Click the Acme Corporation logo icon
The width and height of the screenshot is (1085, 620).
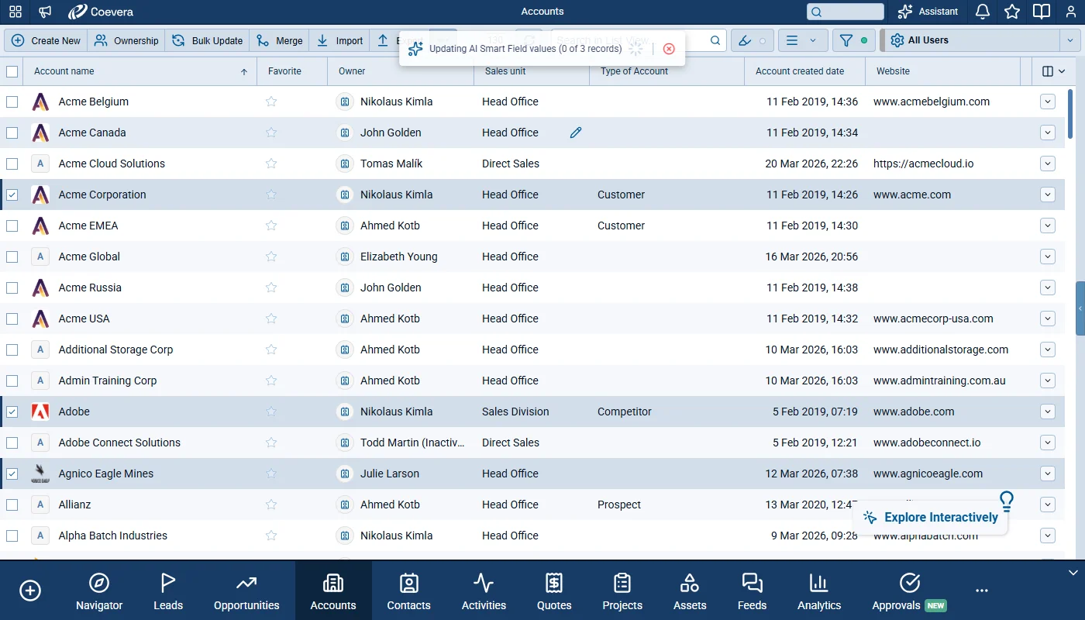click(40, 195)
